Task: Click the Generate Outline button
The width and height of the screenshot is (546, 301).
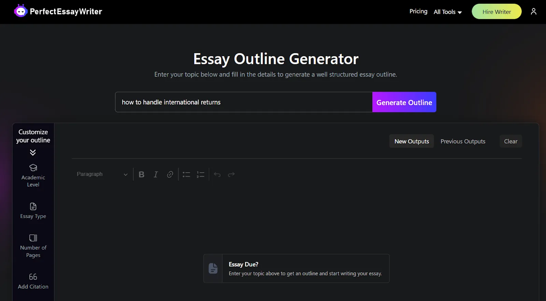Action: point(404,102)
